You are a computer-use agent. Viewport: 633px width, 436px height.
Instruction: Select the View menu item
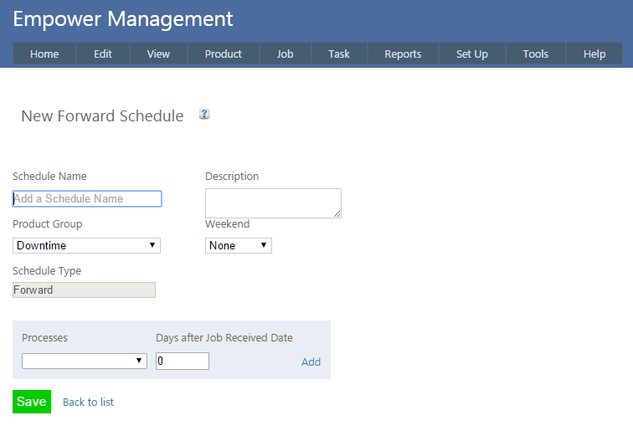coord(158,54)
